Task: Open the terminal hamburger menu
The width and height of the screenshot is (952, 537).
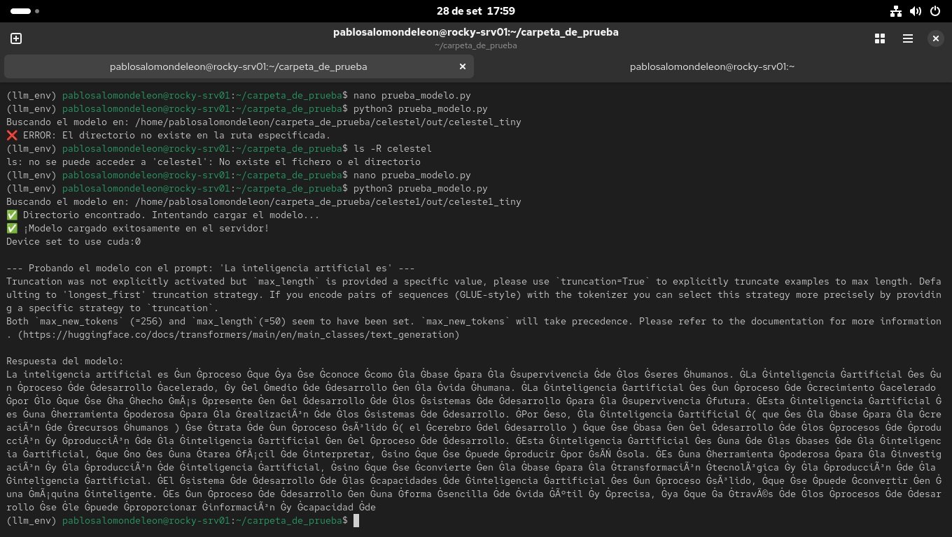Action: pos(907,38)
